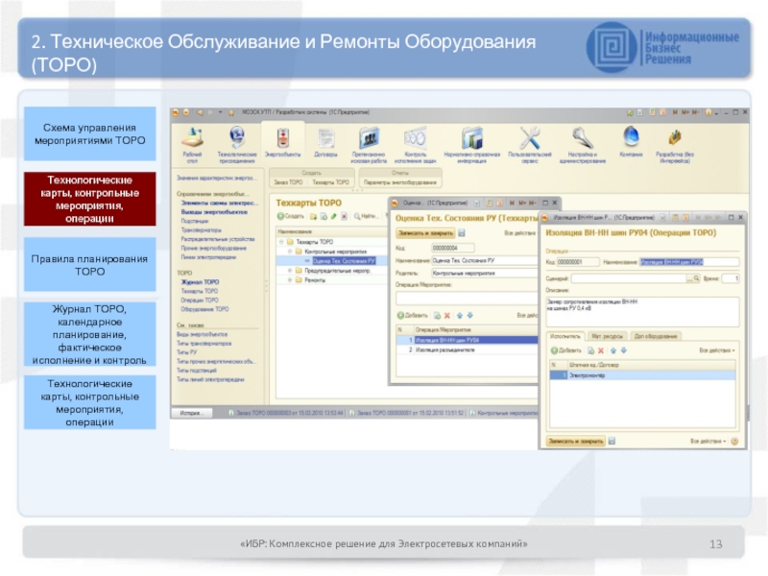This screenshot has width=768, height=576.
Task: Click move down arrow on Исполнитель tab
Action: [624, 350]
